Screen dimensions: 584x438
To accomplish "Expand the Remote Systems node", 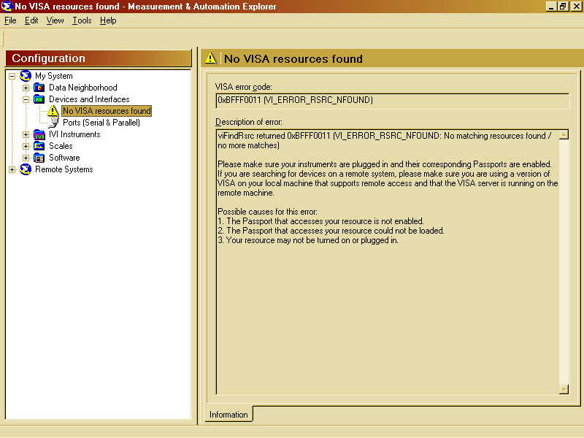I will [x=12, y=169].
